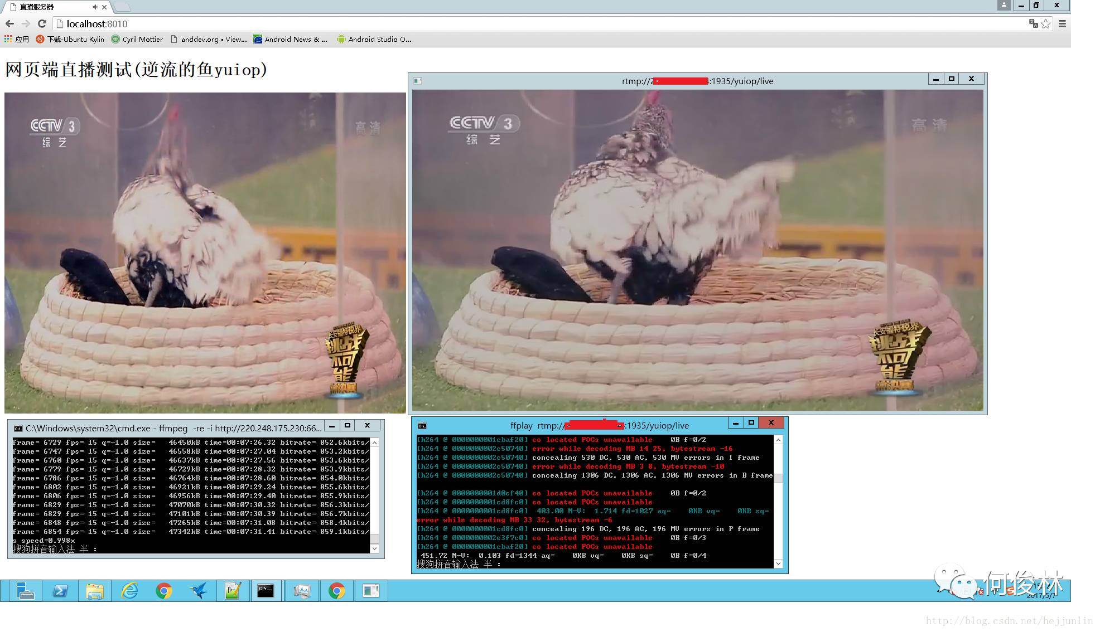Open a new browser tab
The height and width of the screenshot is (632, 1100).
pyautogui.click(x=122, y=7)
